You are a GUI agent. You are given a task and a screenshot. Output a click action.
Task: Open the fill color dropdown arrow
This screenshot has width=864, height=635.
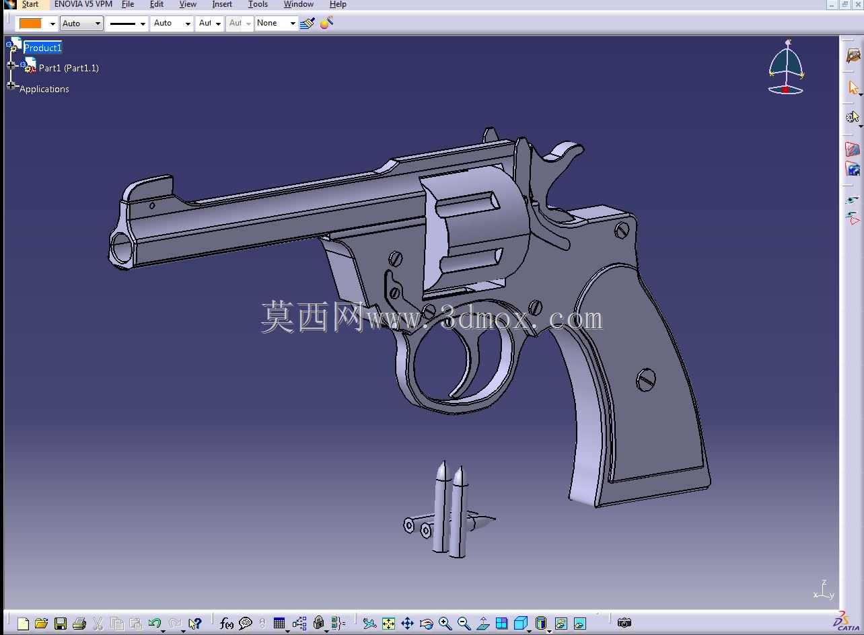52,24
